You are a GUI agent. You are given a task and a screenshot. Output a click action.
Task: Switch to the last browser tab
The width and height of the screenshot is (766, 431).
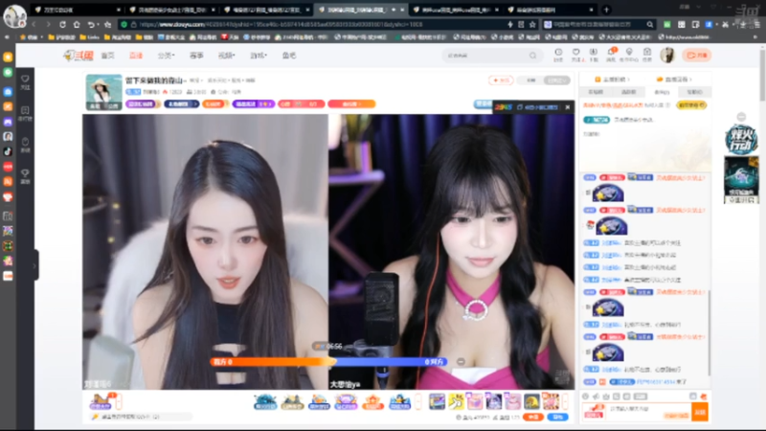click(x=550, y=10)
